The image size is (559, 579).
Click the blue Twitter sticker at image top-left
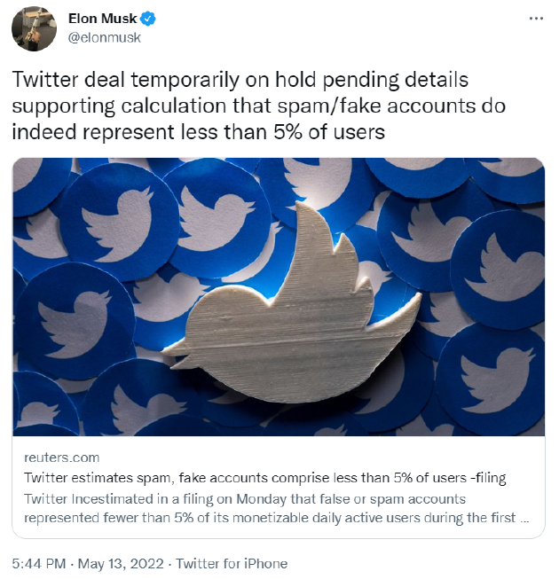118,222
